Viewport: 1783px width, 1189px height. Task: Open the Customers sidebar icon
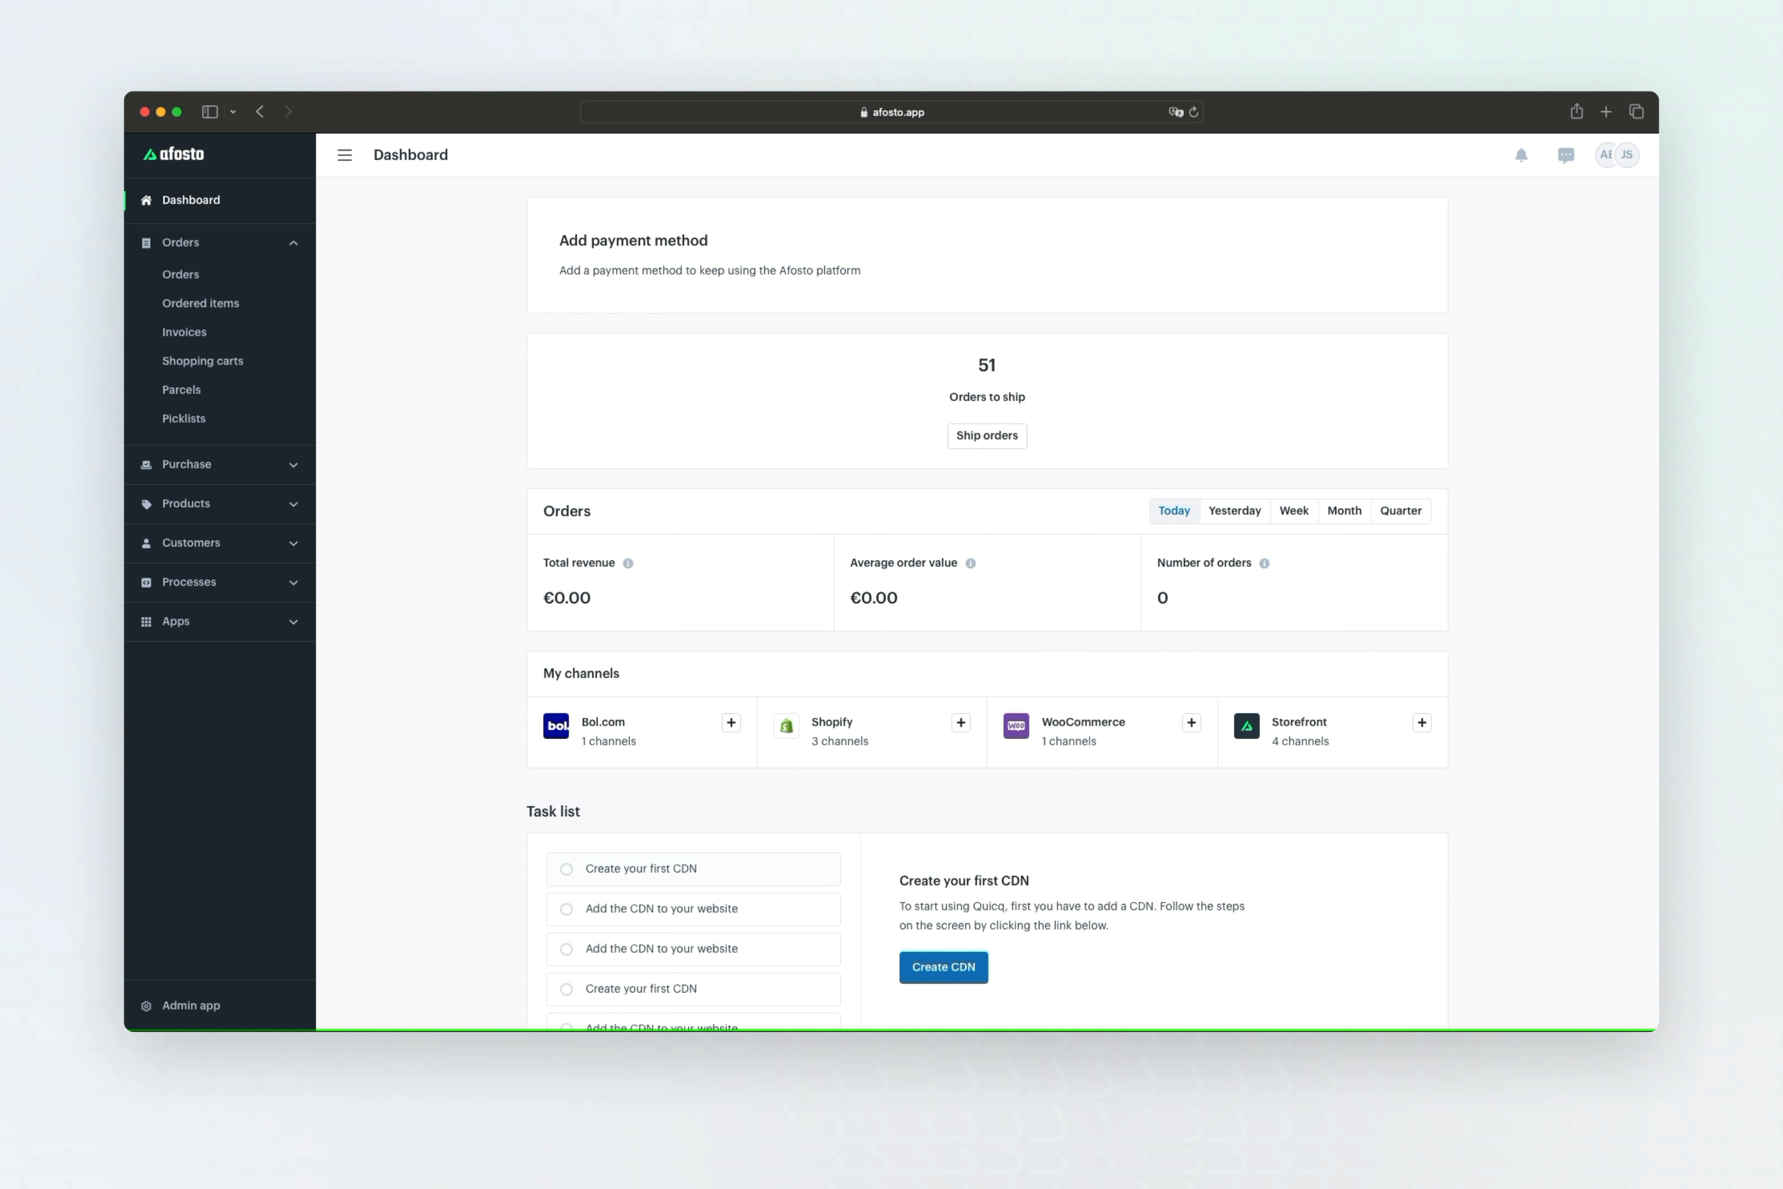tap(145, 543)
